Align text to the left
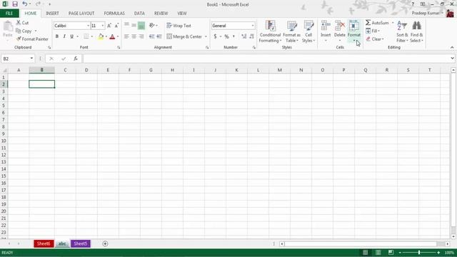This screenshot has width=457, height=257. (126, 36)
